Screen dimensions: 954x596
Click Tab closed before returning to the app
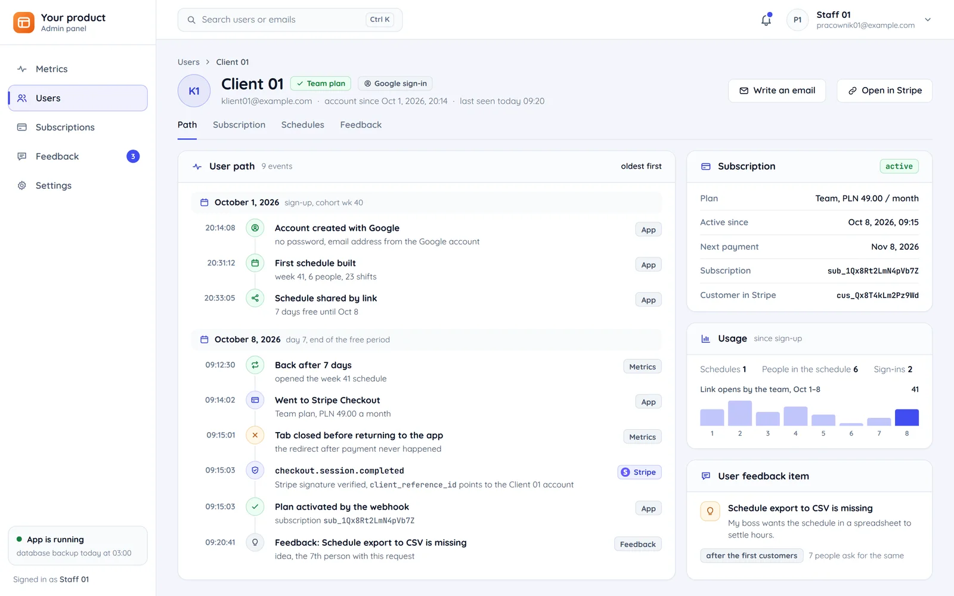point(359,436)
